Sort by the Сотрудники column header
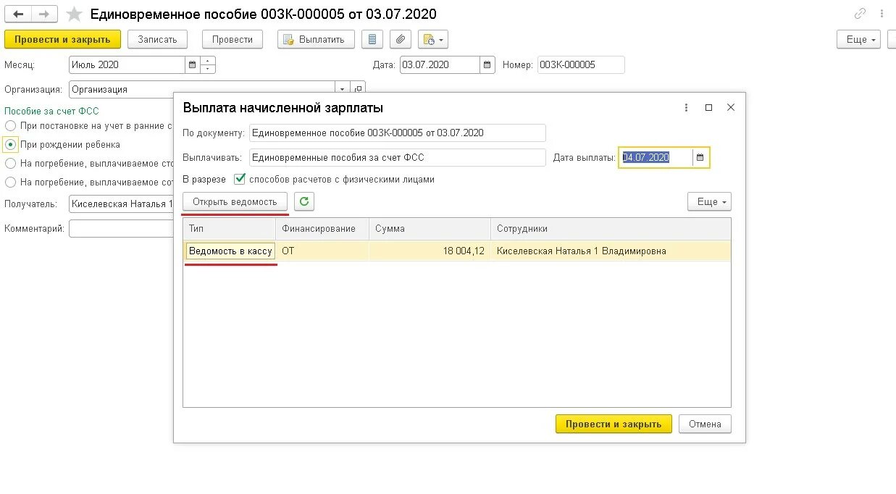 [611, 229]
